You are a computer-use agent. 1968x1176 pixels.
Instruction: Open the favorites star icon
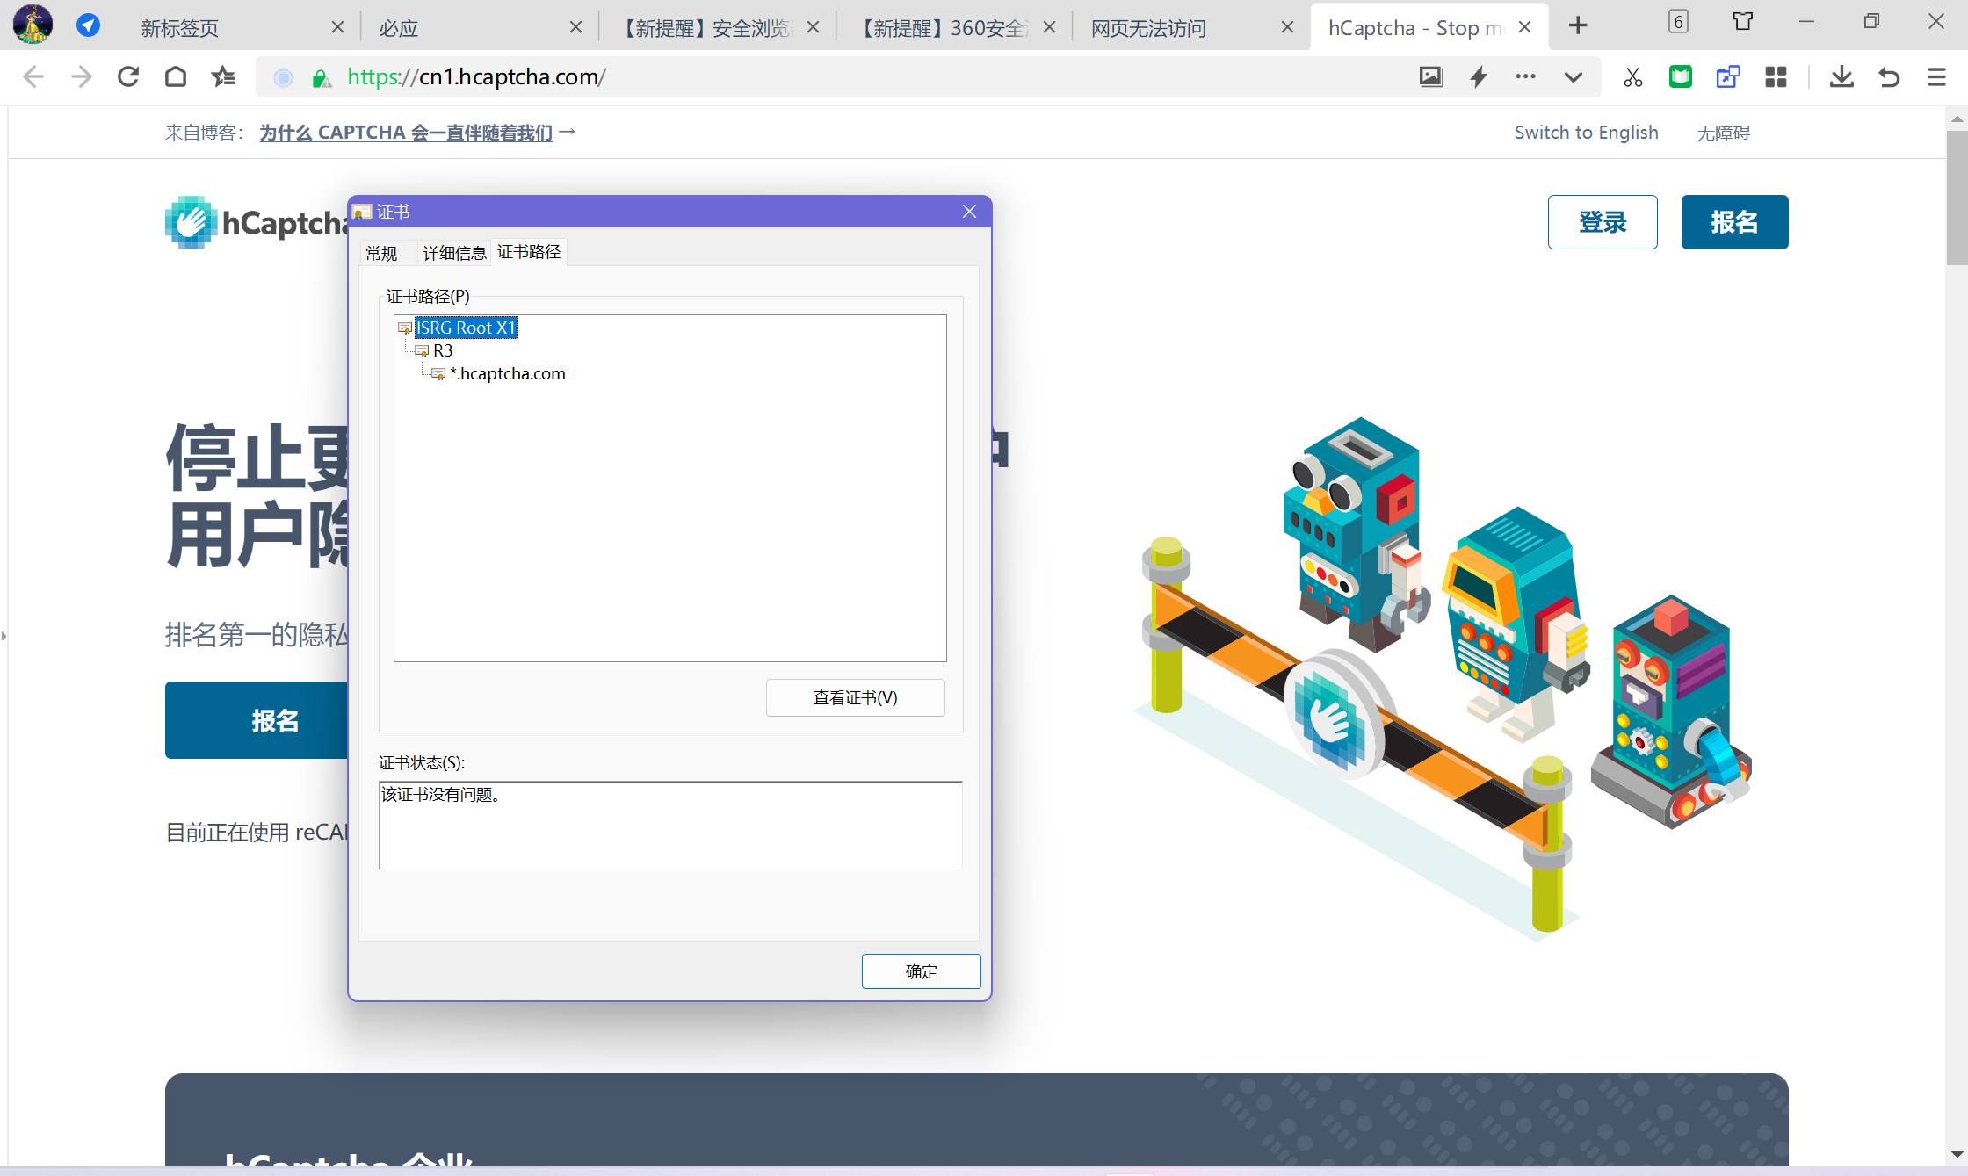click(223, 77)
